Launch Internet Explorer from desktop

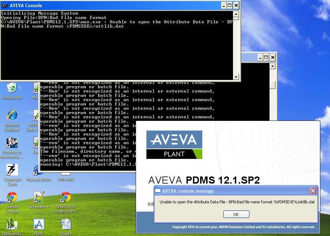click(x=12, y=121)
